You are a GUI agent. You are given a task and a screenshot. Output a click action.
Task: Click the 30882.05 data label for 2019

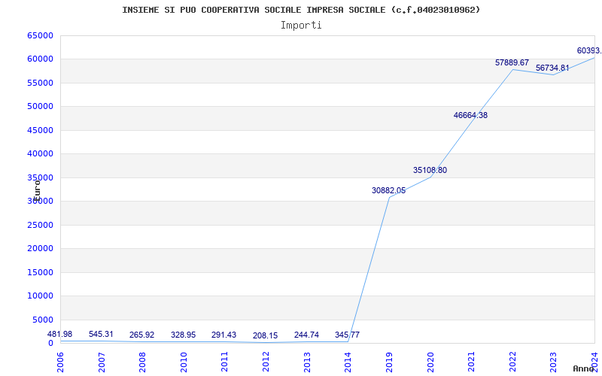pyautogui.click(x=388, y=191)
